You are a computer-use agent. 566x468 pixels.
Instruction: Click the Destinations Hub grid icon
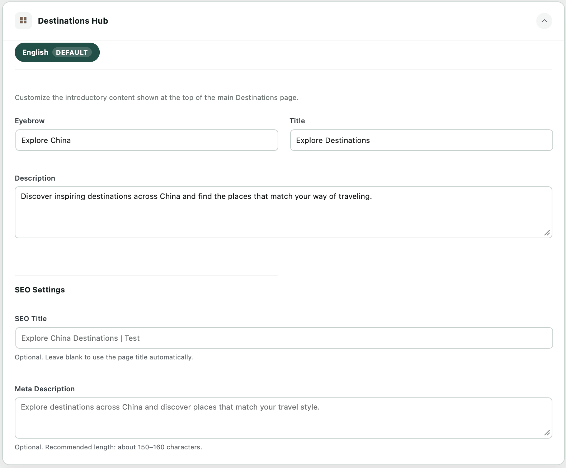23,21
